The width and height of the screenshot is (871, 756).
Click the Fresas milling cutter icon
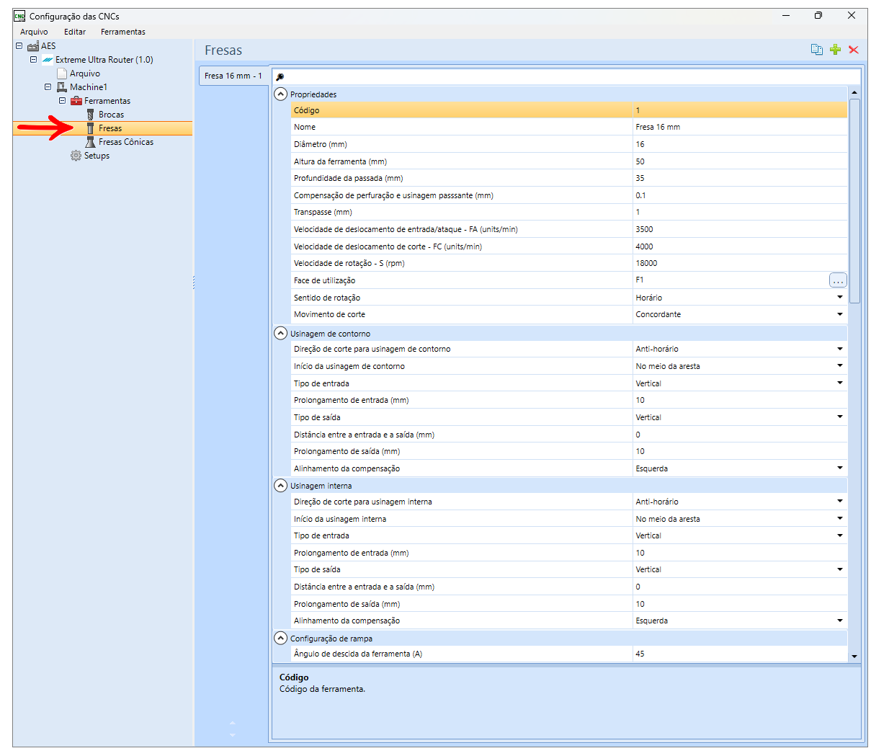pos(91,128)
